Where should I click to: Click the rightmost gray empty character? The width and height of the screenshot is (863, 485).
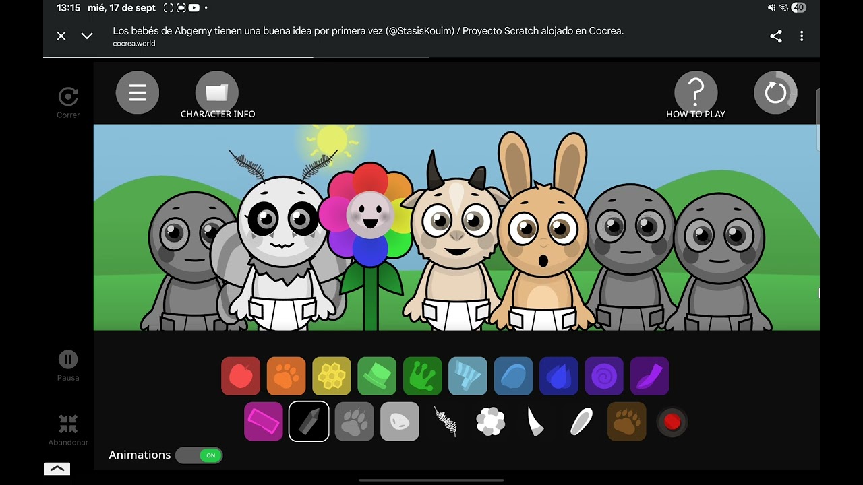[720, 263]
